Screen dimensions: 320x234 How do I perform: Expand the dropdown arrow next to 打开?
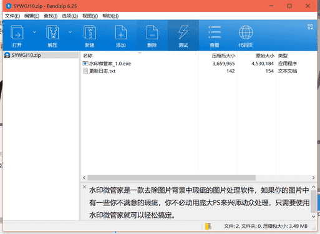point(34,32)
